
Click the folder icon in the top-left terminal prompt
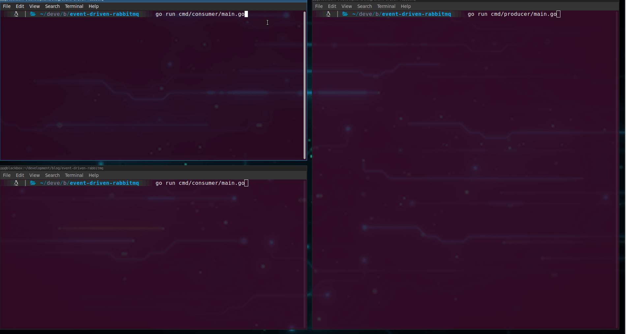[33, 14]
